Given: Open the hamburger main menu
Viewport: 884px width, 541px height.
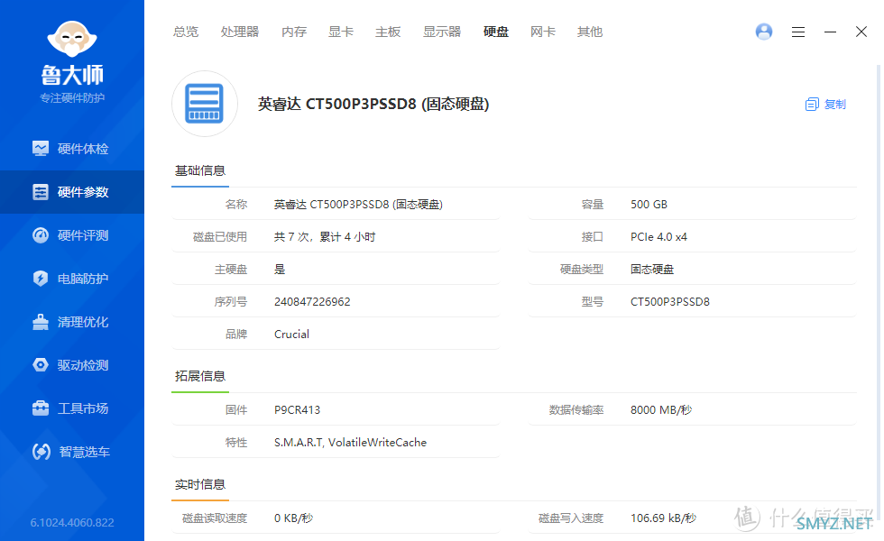Looking at the screenshot, I should [797, 32].
